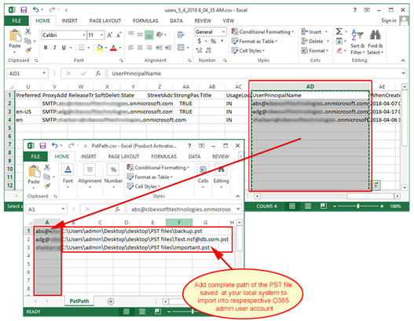Click Name Box showing AD1
Screen dimensions: 414x321
tap(27, 73)
